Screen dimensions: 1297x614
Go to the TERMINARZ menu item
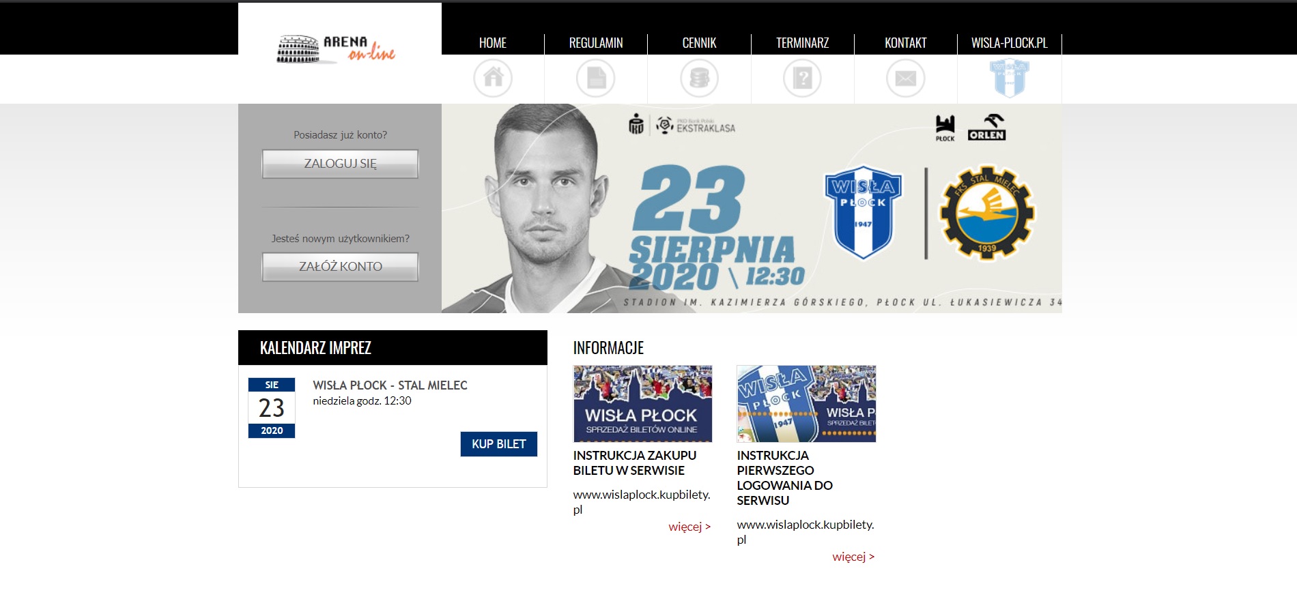(802, 43)
